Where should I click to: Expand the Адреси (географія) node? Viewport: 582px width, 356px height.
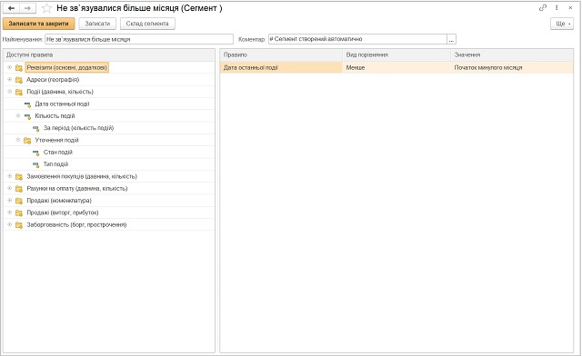click(x=10, y=79)
